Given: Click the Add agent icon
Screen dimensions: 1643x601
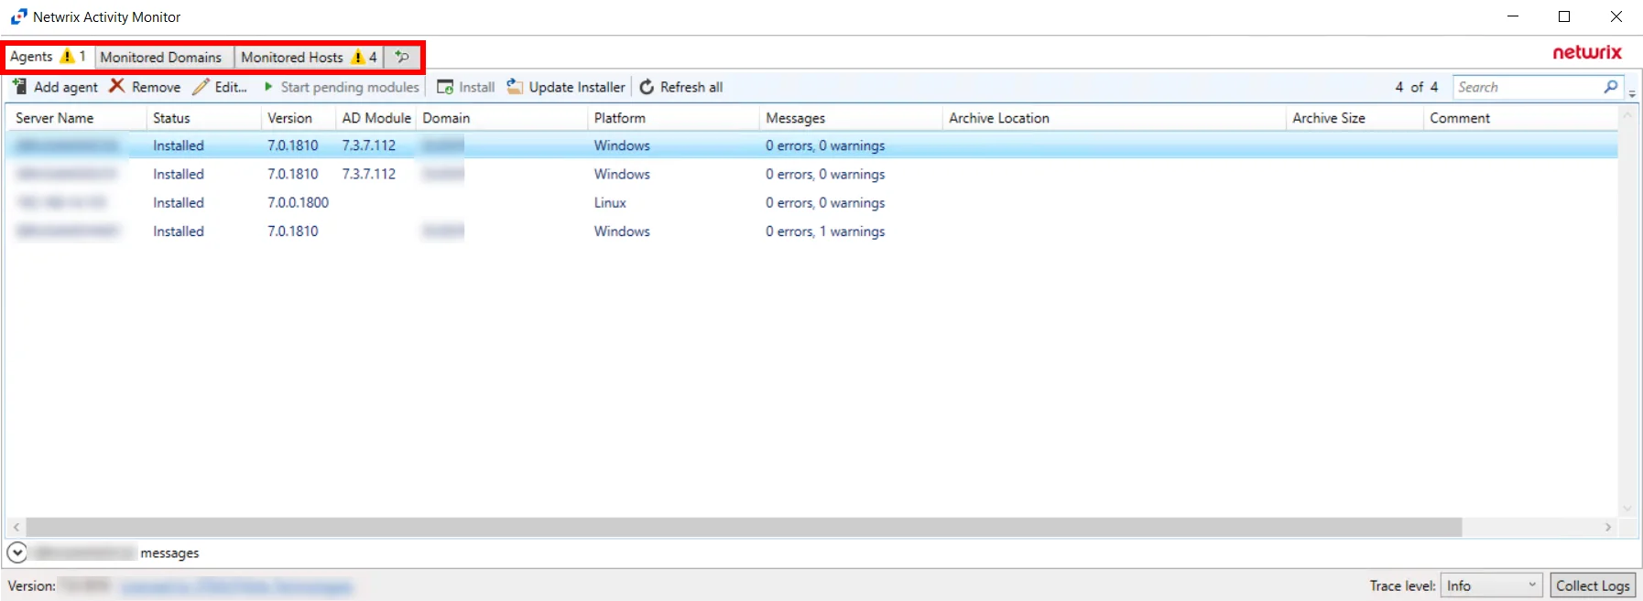Looking at the screenshot, I should coord(19,86).
